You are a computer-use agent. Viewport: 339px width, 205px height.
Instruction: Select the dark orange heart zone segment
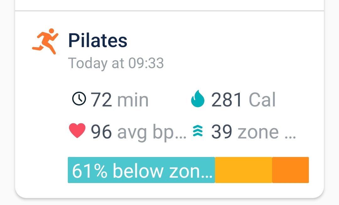(x=290, y=170)
